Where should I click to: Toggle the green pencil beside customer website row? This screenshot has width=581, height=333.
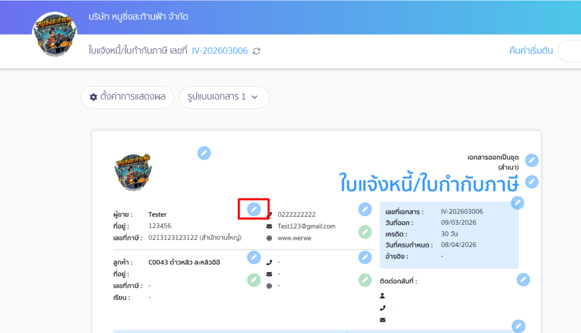[254, 280]
